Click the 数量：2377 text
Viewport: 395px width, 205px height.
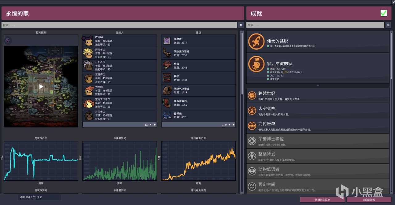181,43
